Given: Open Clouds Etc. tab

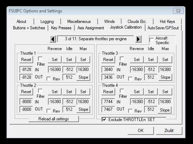Looking at the screenshot, I should click(137, 22).
